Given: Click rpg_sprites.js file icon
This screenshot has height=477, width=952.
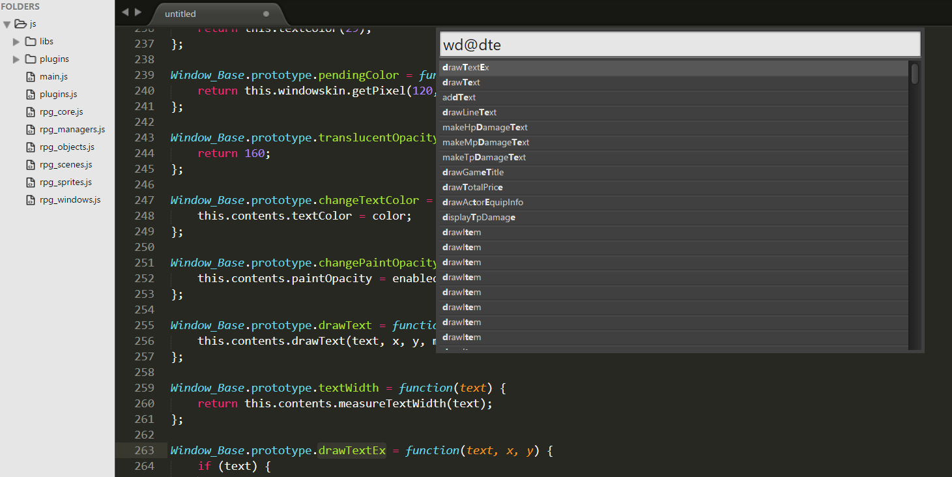Looking at the screenshot, I should [x=31, y=182].
